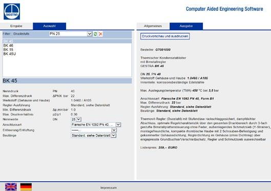
Task: Click the Regler-Ausführung value on left
Action: (90, 105)
